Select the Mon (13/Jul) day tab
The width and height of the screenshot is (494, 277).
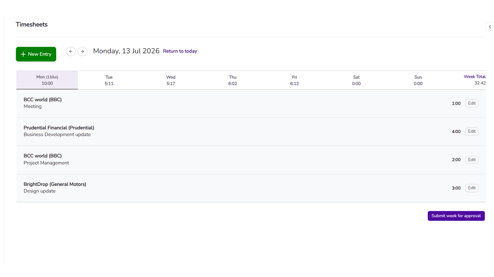[47, 80]
